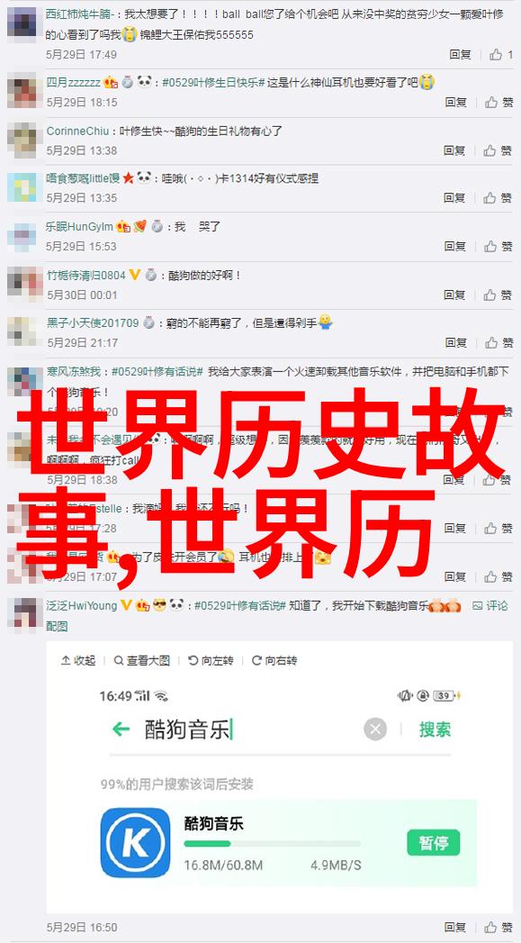Click the download progress bar
This screenshot has width=521, height=943.
pos(273,844)
